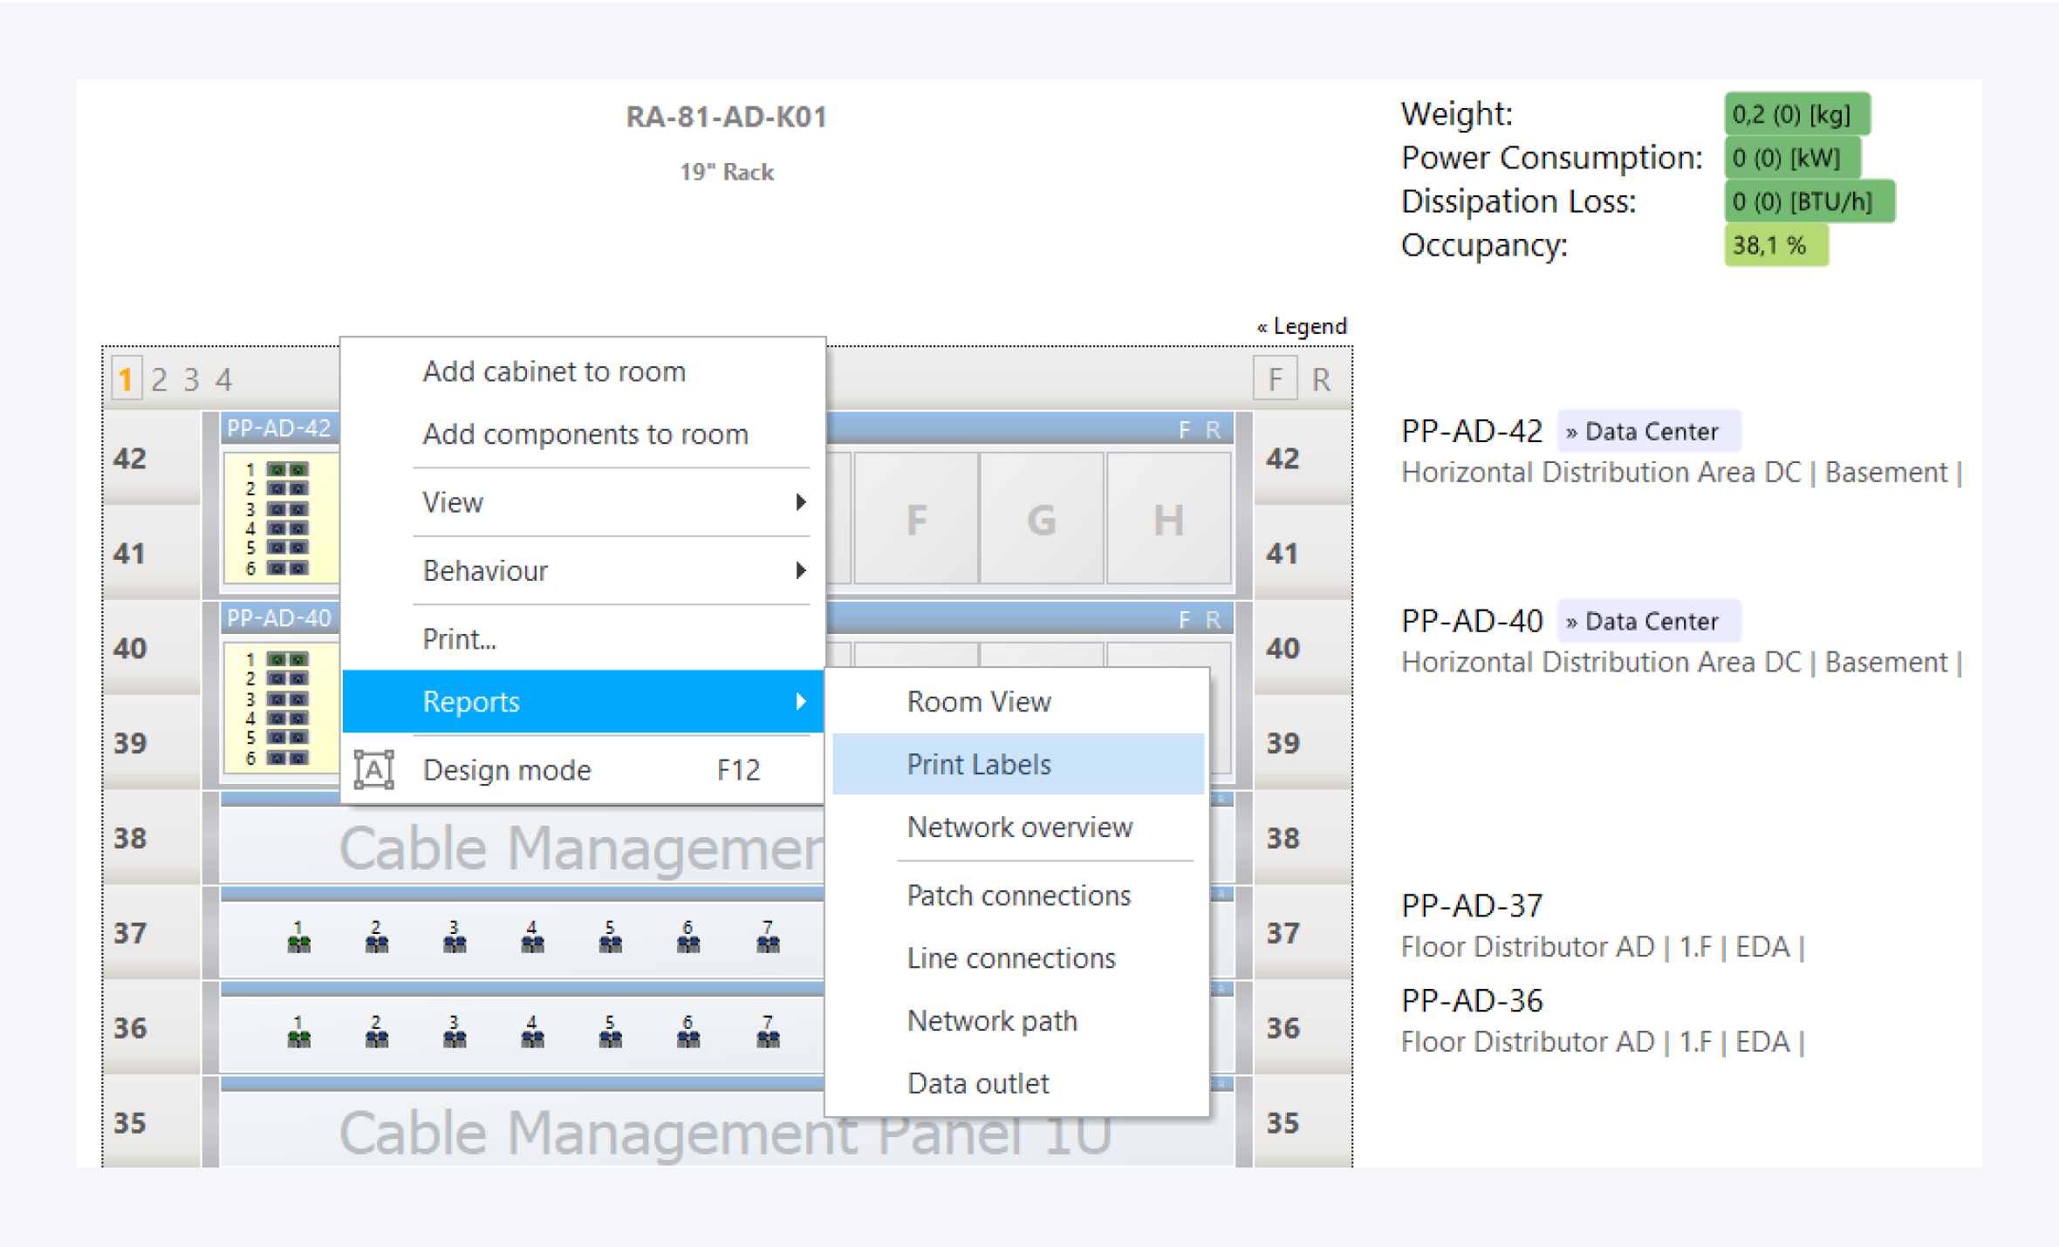The width and height of the screenshot is (2059, 1247).
Task: Select Add cabinet to room
Action: [554, 371]
